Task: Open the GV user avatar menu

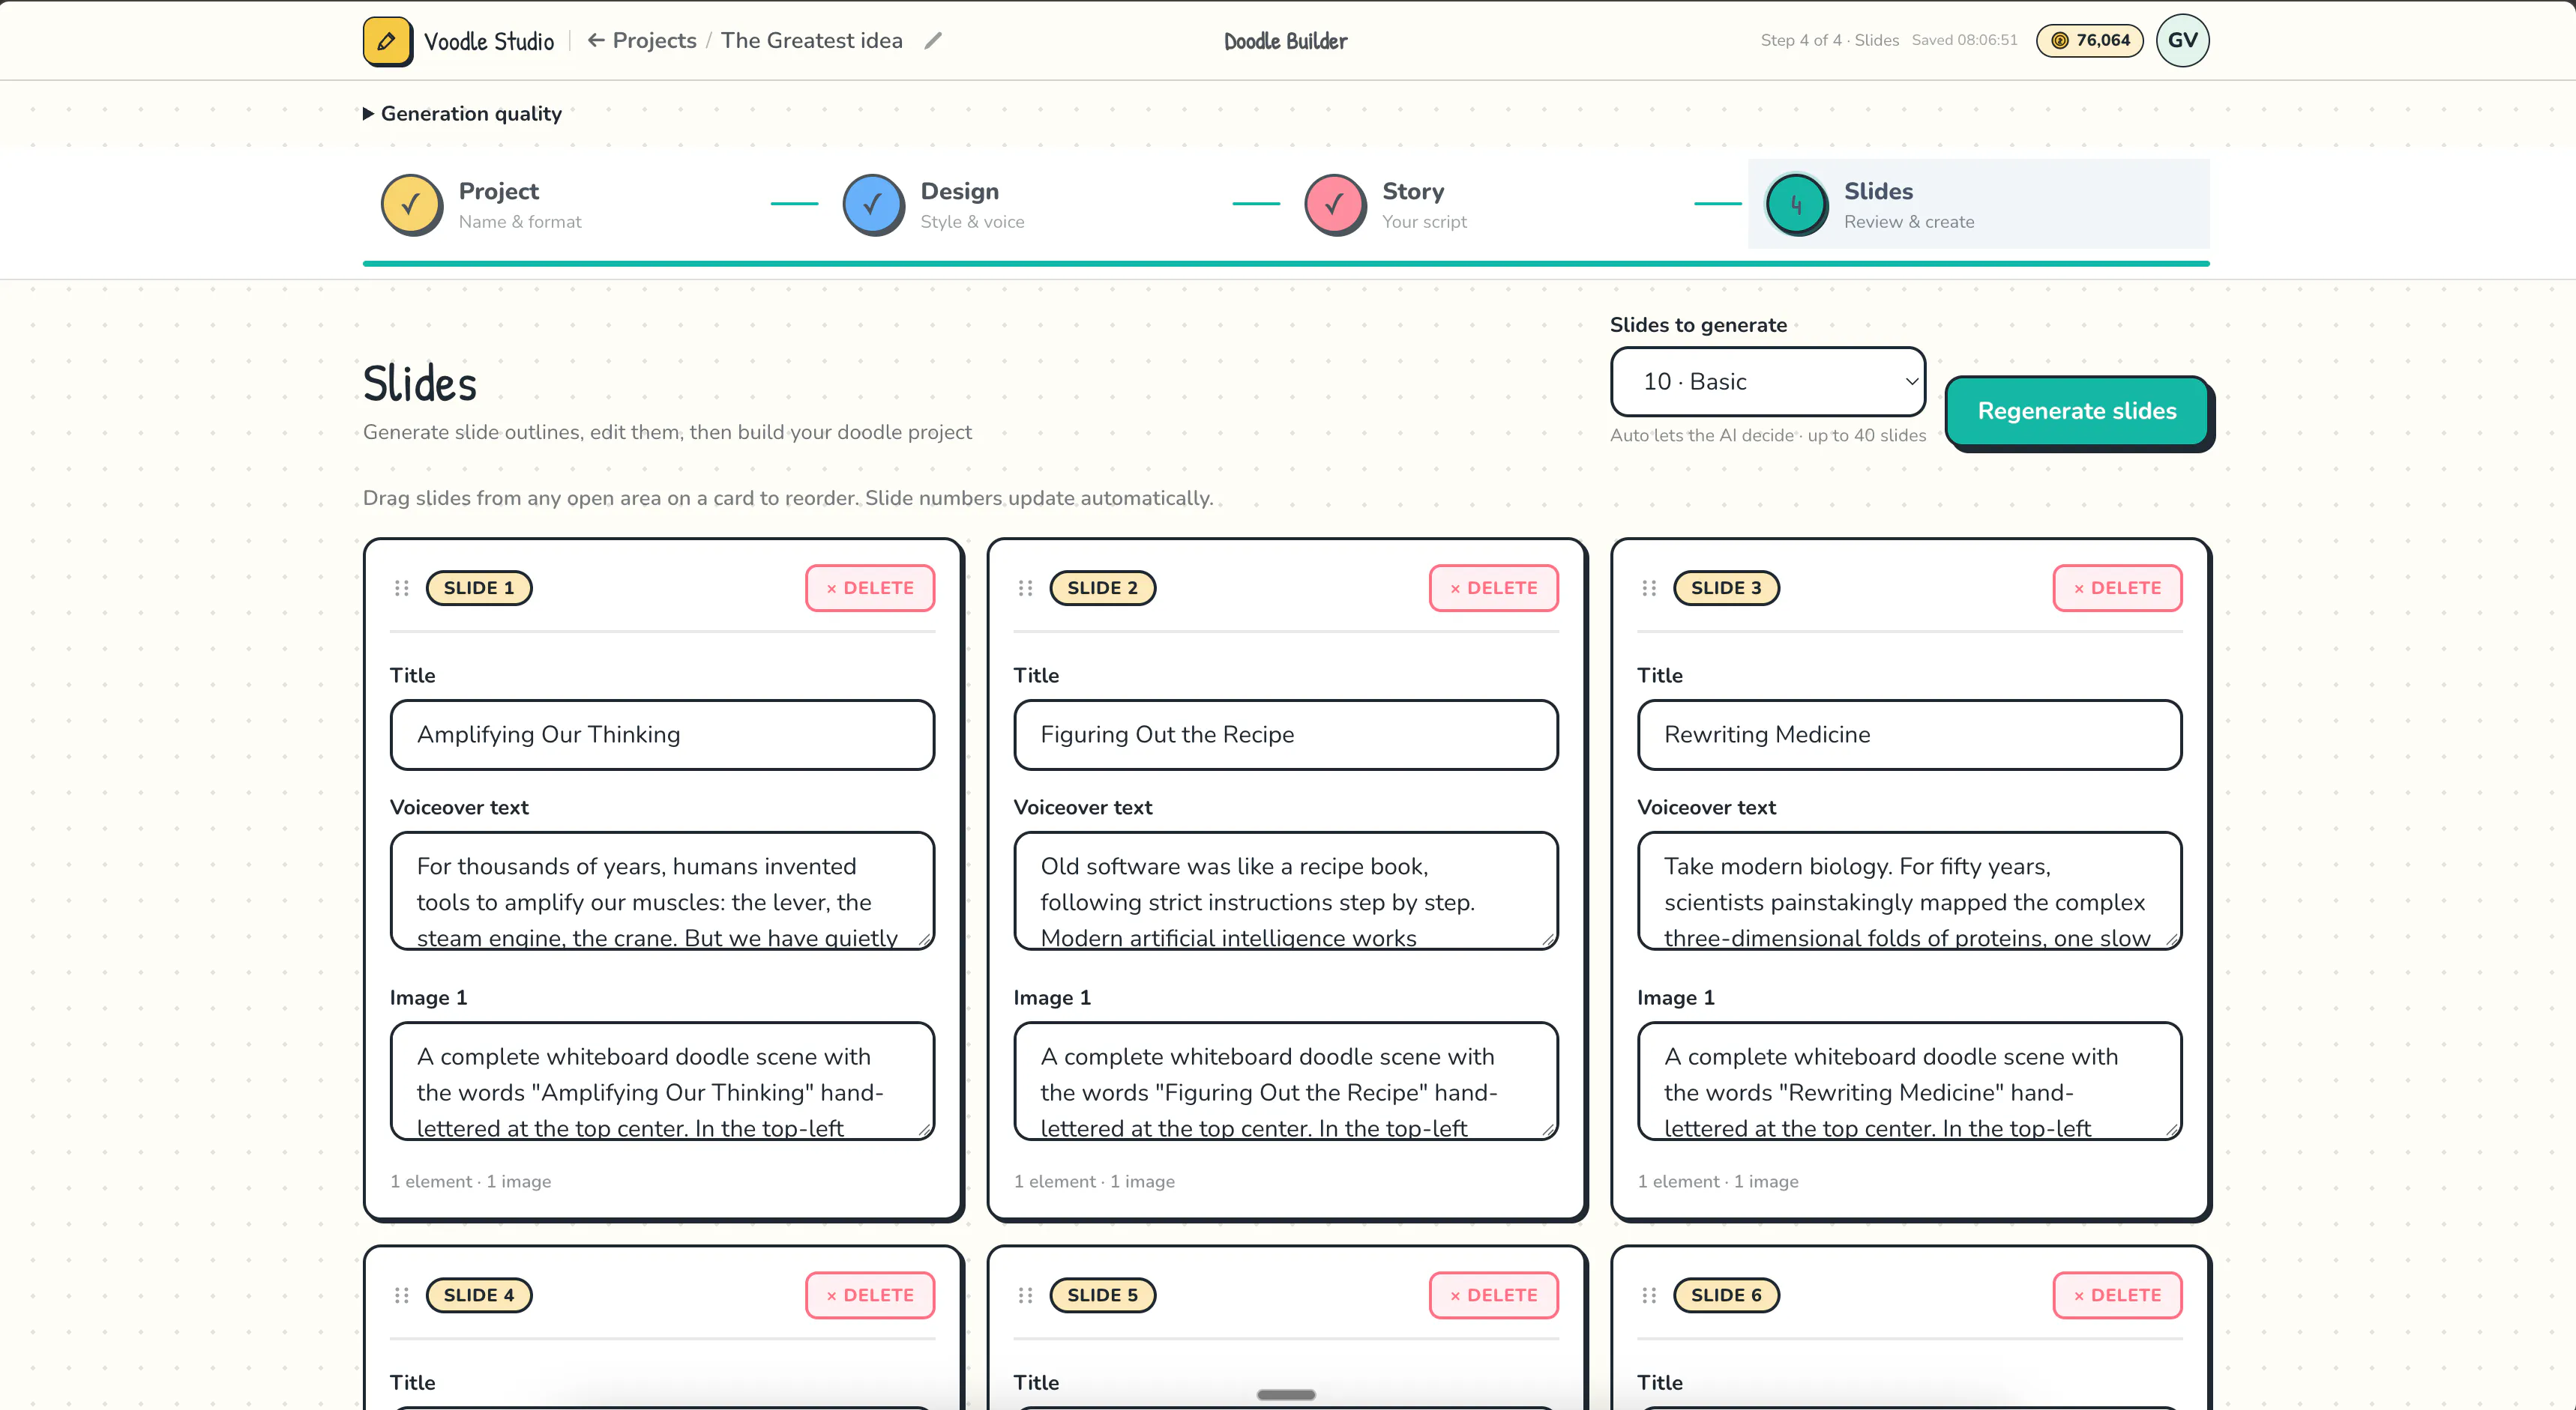Action: pos(2182,40)
